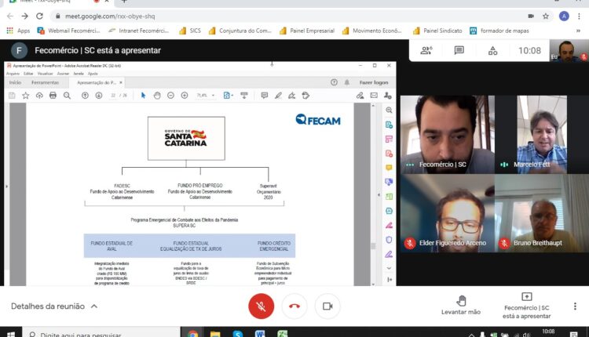This screenshot has width=589, height=337.
Task: Open Intranet Fecomércio bookmark
Action: click(138, 31)
